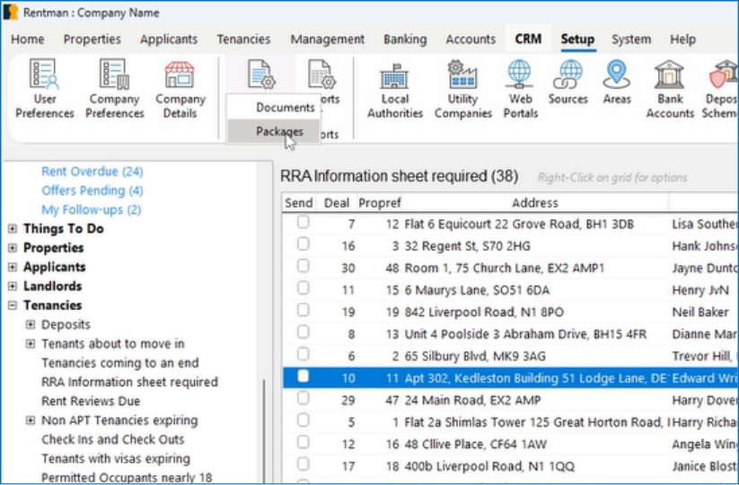Viewport: 739px width, 485px height.
Task: Open the System tab
Action: pos(631,40)
